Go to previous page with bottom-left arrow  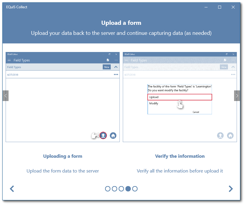[x=12, y=189]
